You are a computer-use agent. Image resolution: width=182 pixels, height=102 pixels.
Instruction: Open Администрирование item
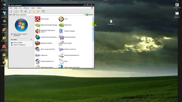point(67,37)
